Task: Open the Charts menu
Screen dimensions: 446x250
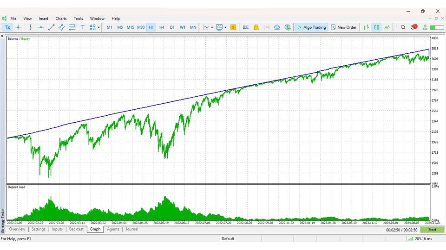Action: click(61, 19)
